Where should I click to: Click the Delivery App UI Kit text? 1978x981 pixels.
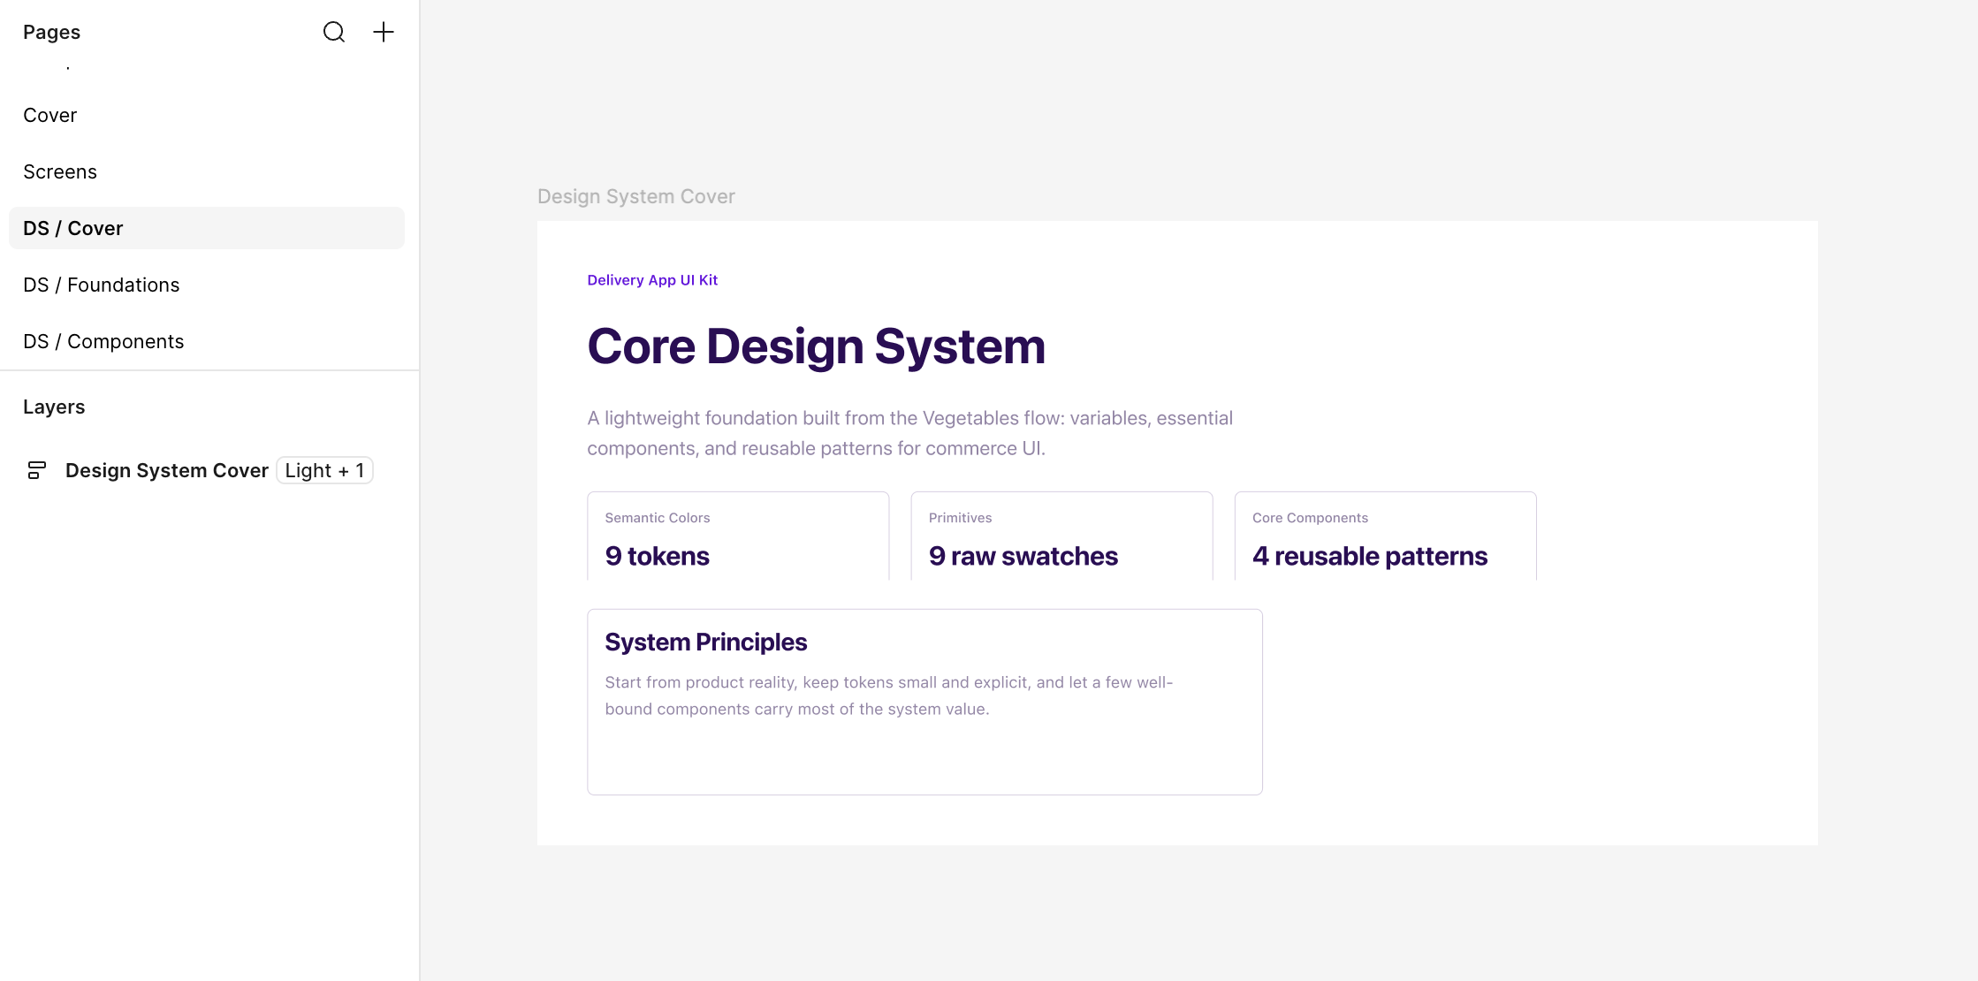[x=652, y=280]
